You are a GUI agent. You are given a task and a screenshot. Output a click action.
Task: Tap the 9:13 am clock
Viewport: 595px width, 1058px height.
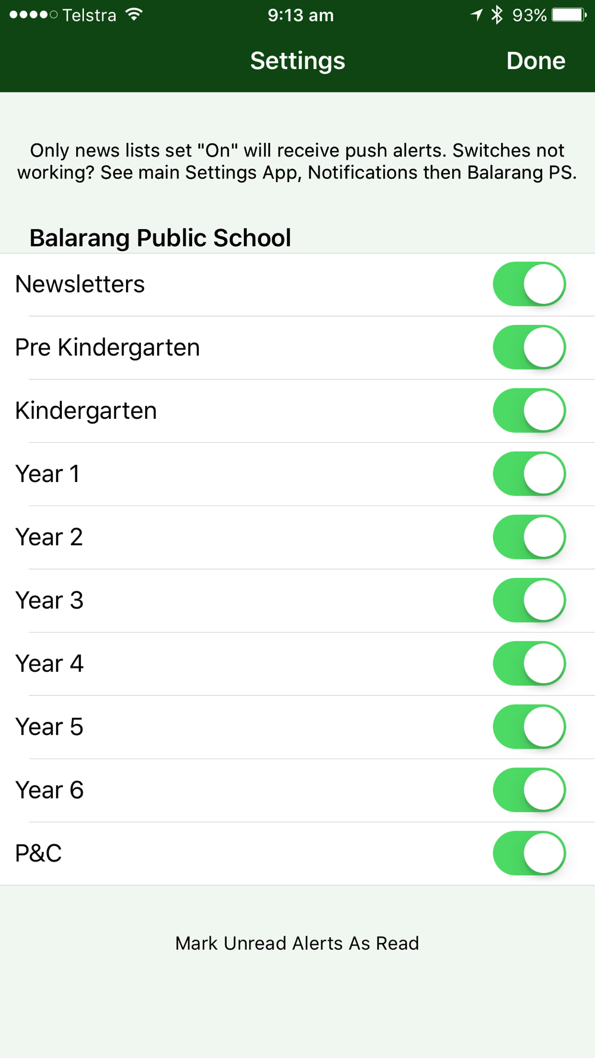coord(300,15)
